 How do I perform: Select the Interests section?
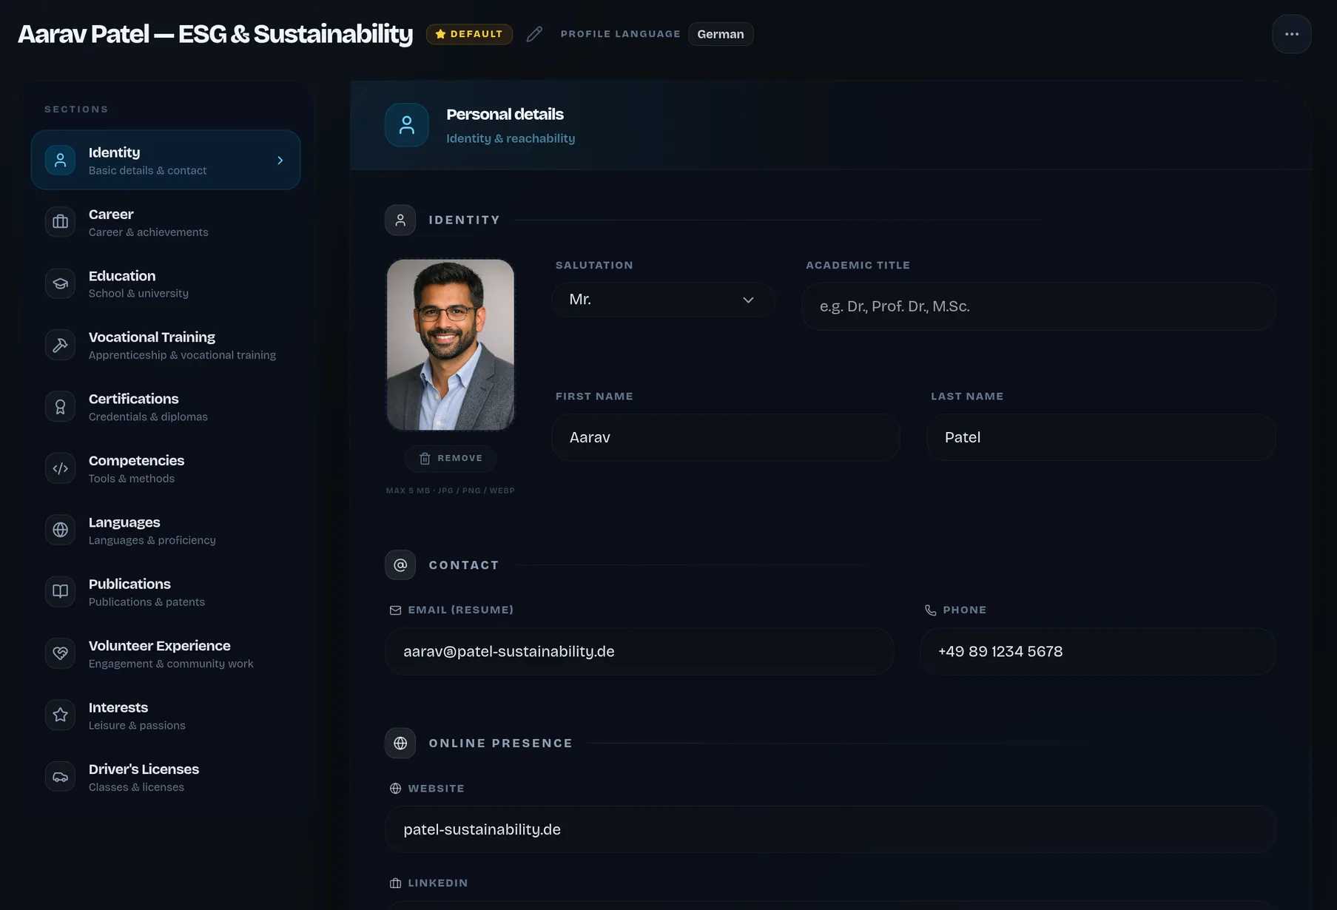tap(166, 715)
